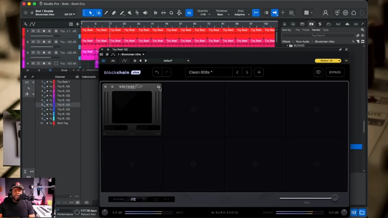Open the Quantize 1/16 dropdown

pyautogui.click(x=204, y=15)
